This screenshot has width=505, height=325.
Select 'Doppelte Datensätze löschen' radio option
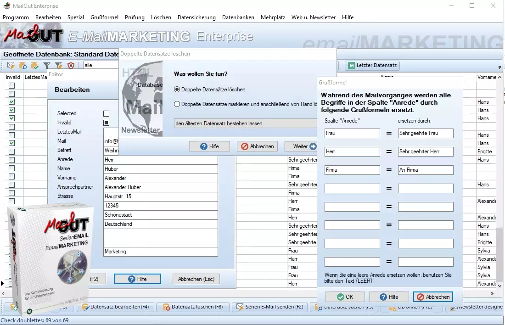coord(177,90)
